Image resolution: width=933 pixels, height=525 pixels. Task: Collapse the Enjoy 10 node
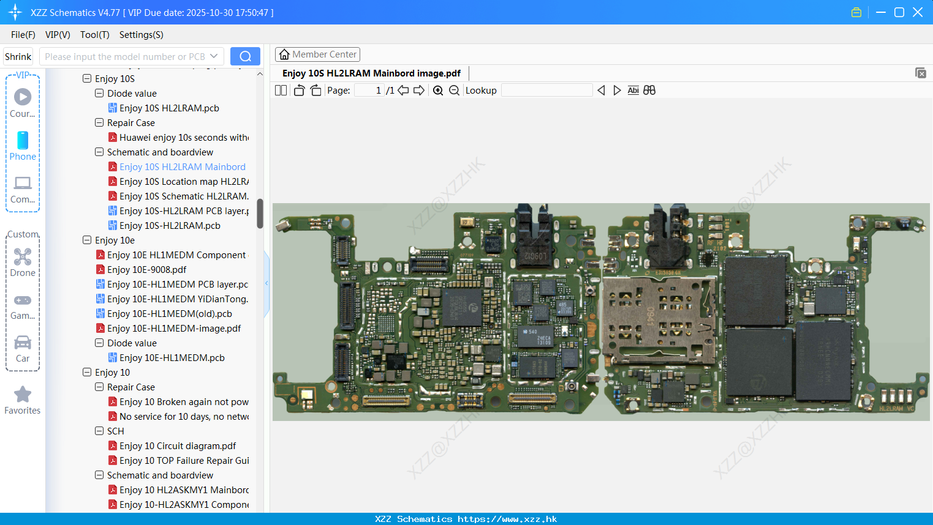coord(87,372)
